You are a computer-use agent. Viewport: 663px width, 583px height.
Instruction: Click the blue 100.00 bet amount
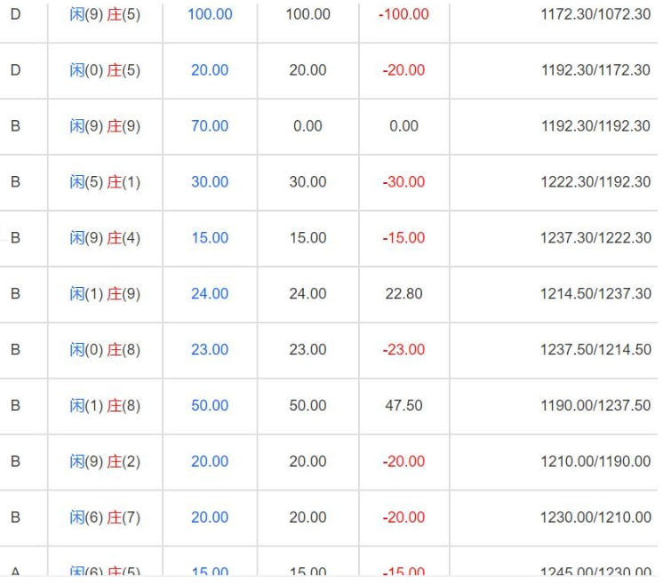pos(210,14)
